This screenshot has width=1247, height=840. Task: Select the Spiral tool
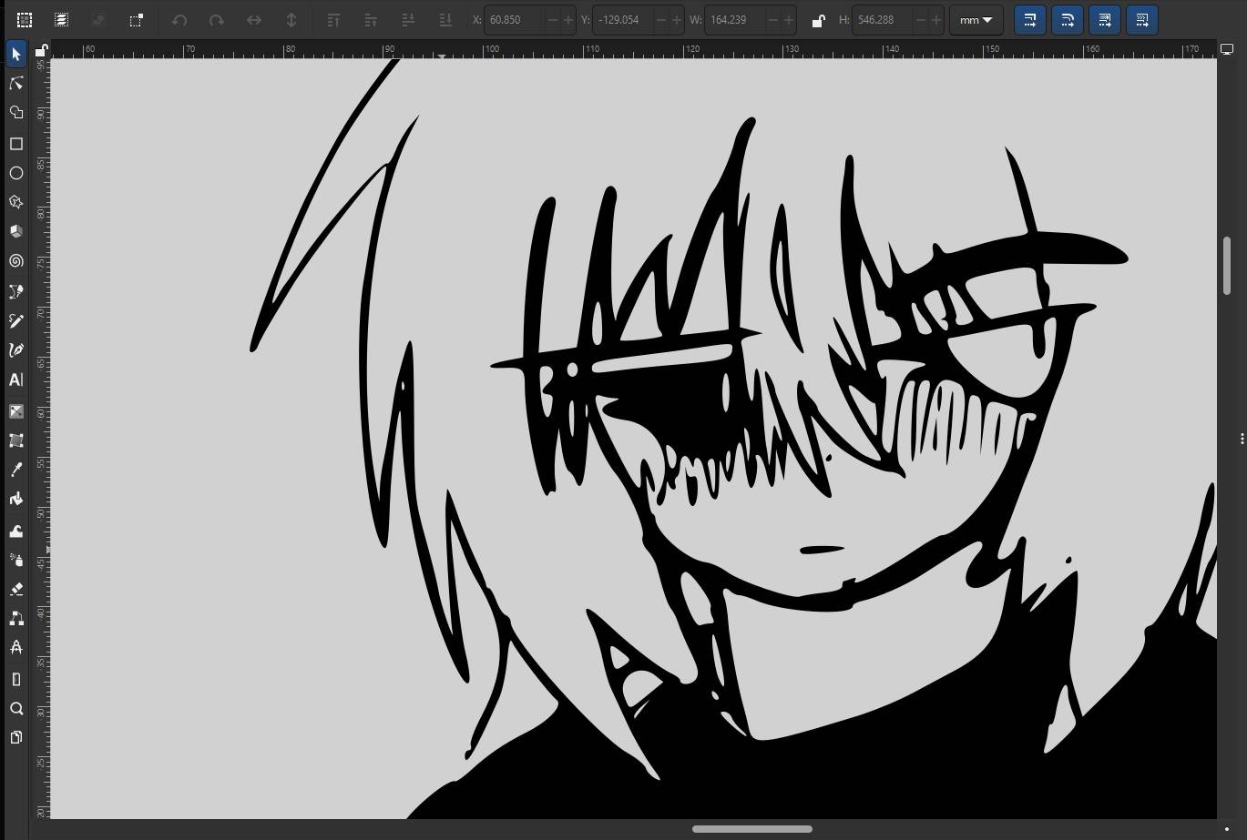[x=16, y=261]
